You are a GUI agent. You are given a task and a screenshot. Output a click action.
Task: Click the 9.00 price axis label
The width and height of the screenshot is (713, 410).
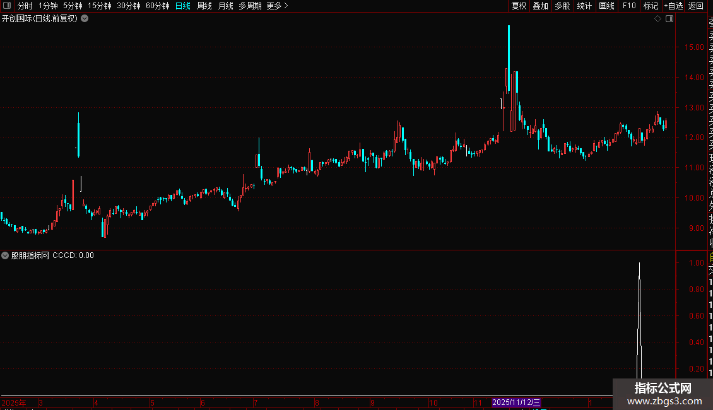click(696, 228)
